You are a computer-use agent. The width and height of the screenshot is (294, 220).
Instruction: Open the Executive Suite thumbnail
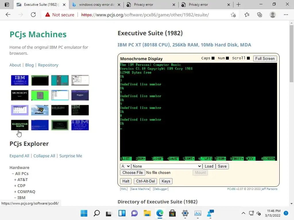(x=20, y=125)
